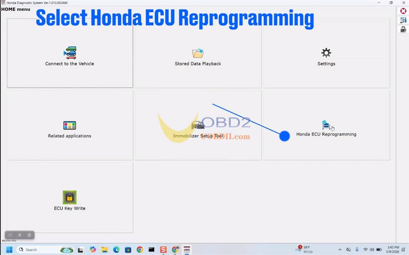Click the SCS mode icon in sidebar

403,20
